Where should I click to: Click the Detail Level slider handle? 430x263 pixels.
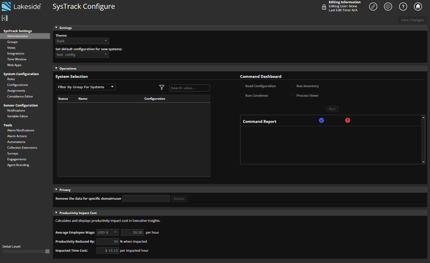point(47,251)
